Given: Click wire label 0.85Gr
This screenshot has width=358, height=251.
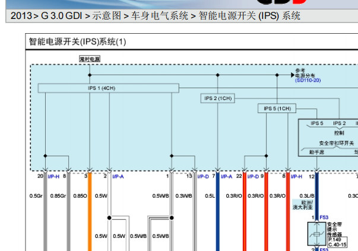Looking at the screenshot, I should (x=58, y=196).
